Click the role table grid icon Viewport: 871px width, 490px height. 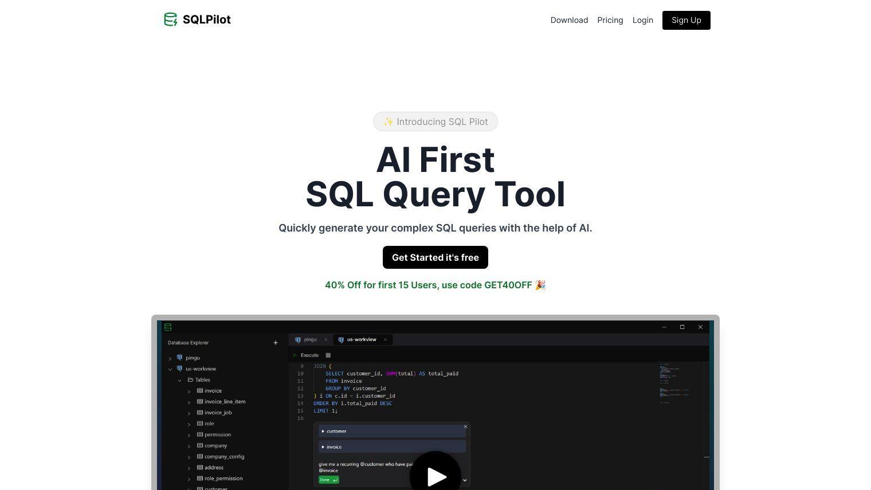point(200,423)
